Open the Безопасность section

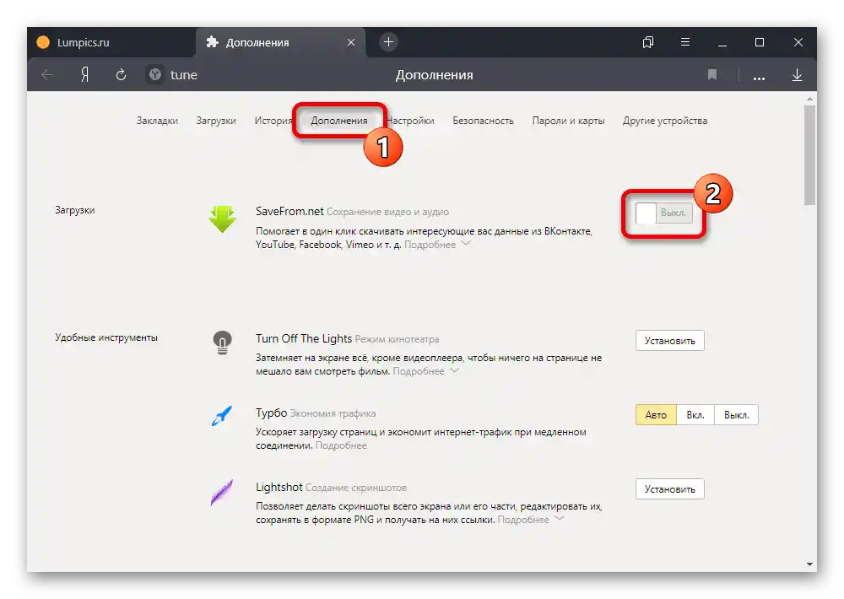click(483, 121)
